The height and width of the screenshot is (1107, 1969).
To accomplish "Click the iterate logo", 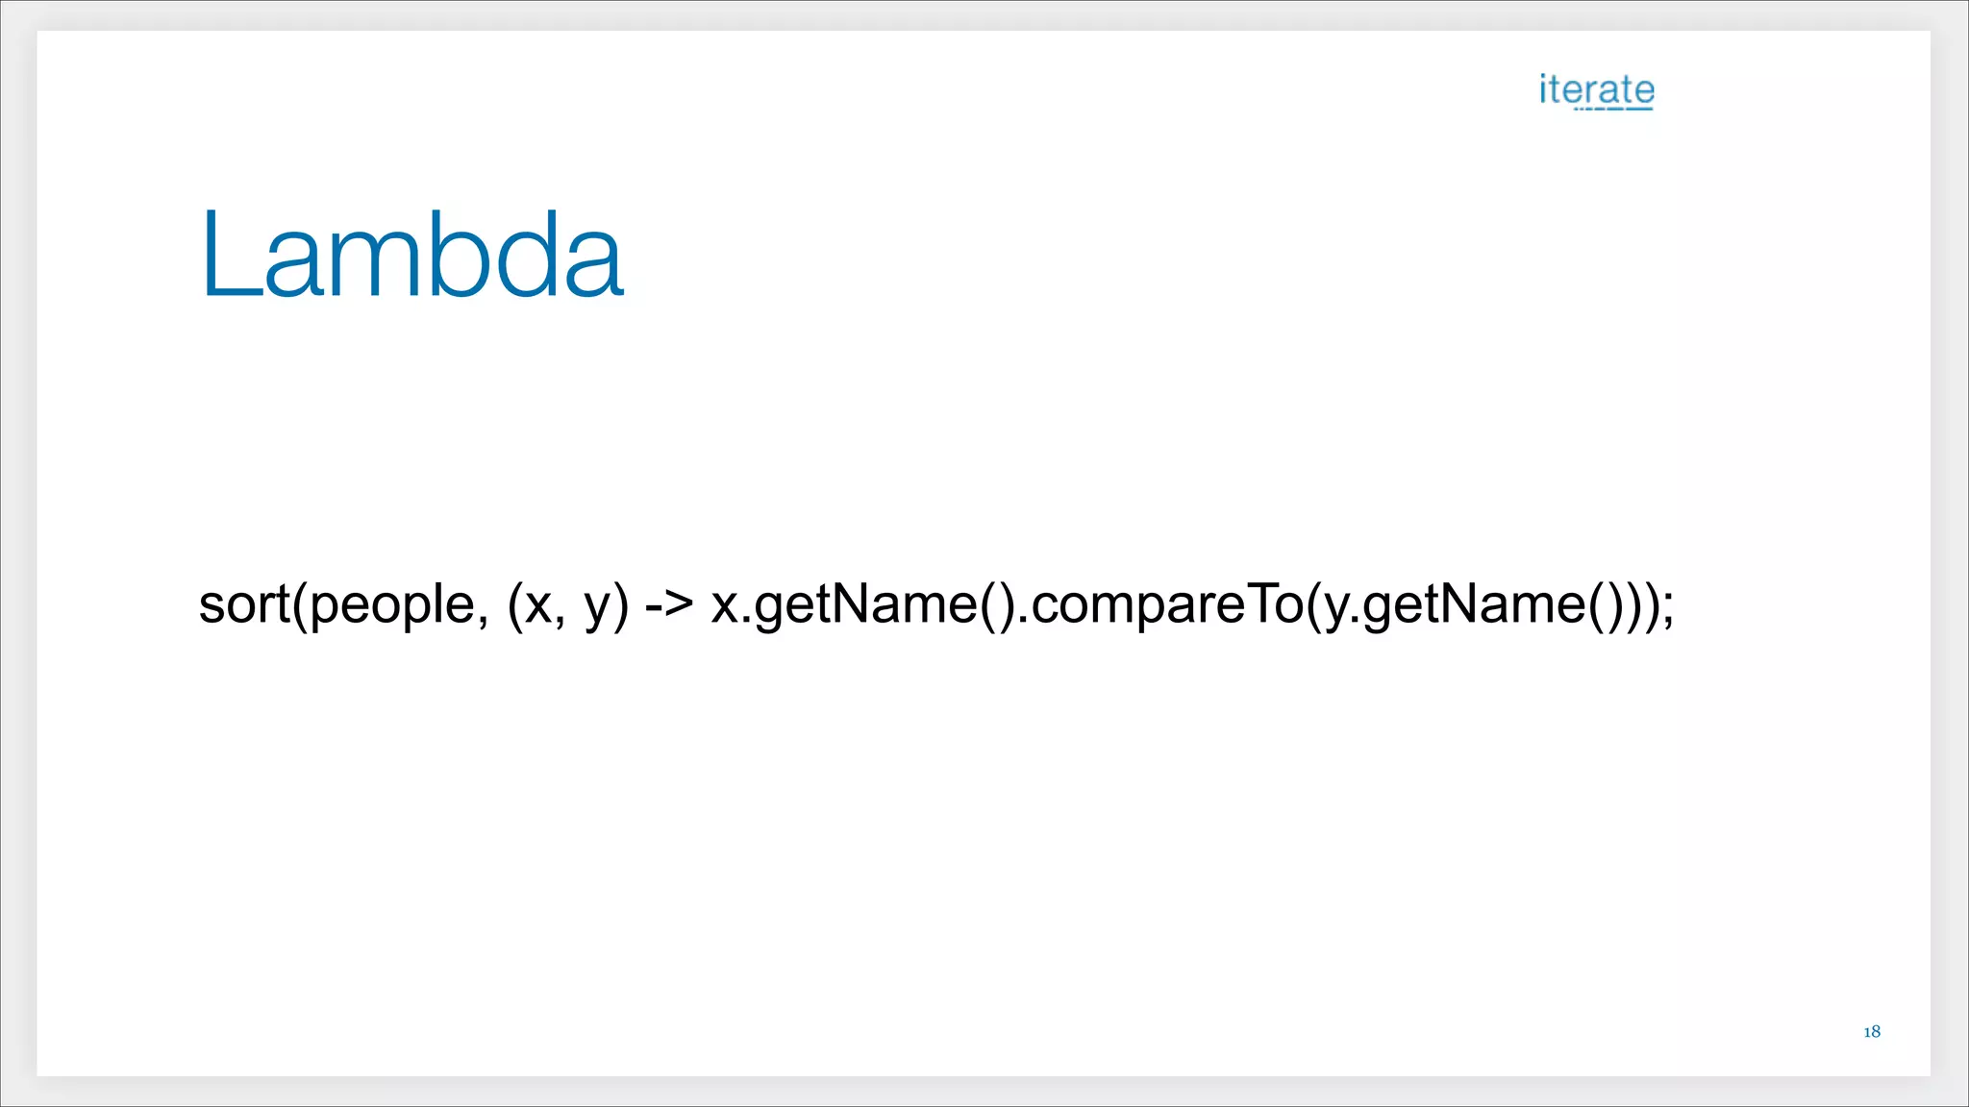I will pos(1596,89).
